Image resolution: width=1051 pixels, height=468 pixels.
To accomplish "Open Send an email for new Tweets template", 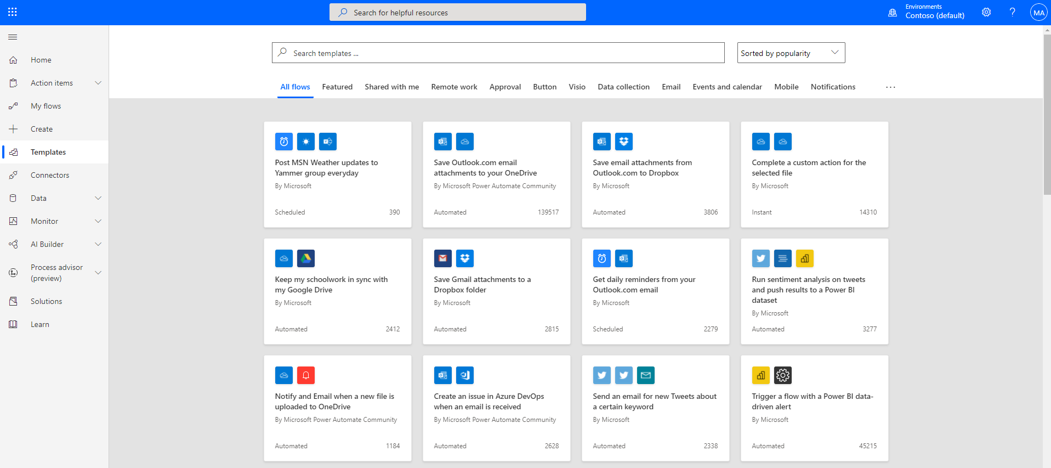I will [655, 408].
